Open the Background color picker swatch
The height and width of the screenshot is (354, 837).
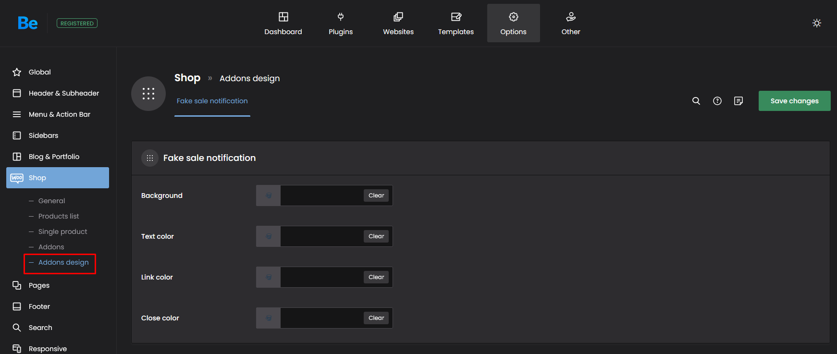coord(269,195)
